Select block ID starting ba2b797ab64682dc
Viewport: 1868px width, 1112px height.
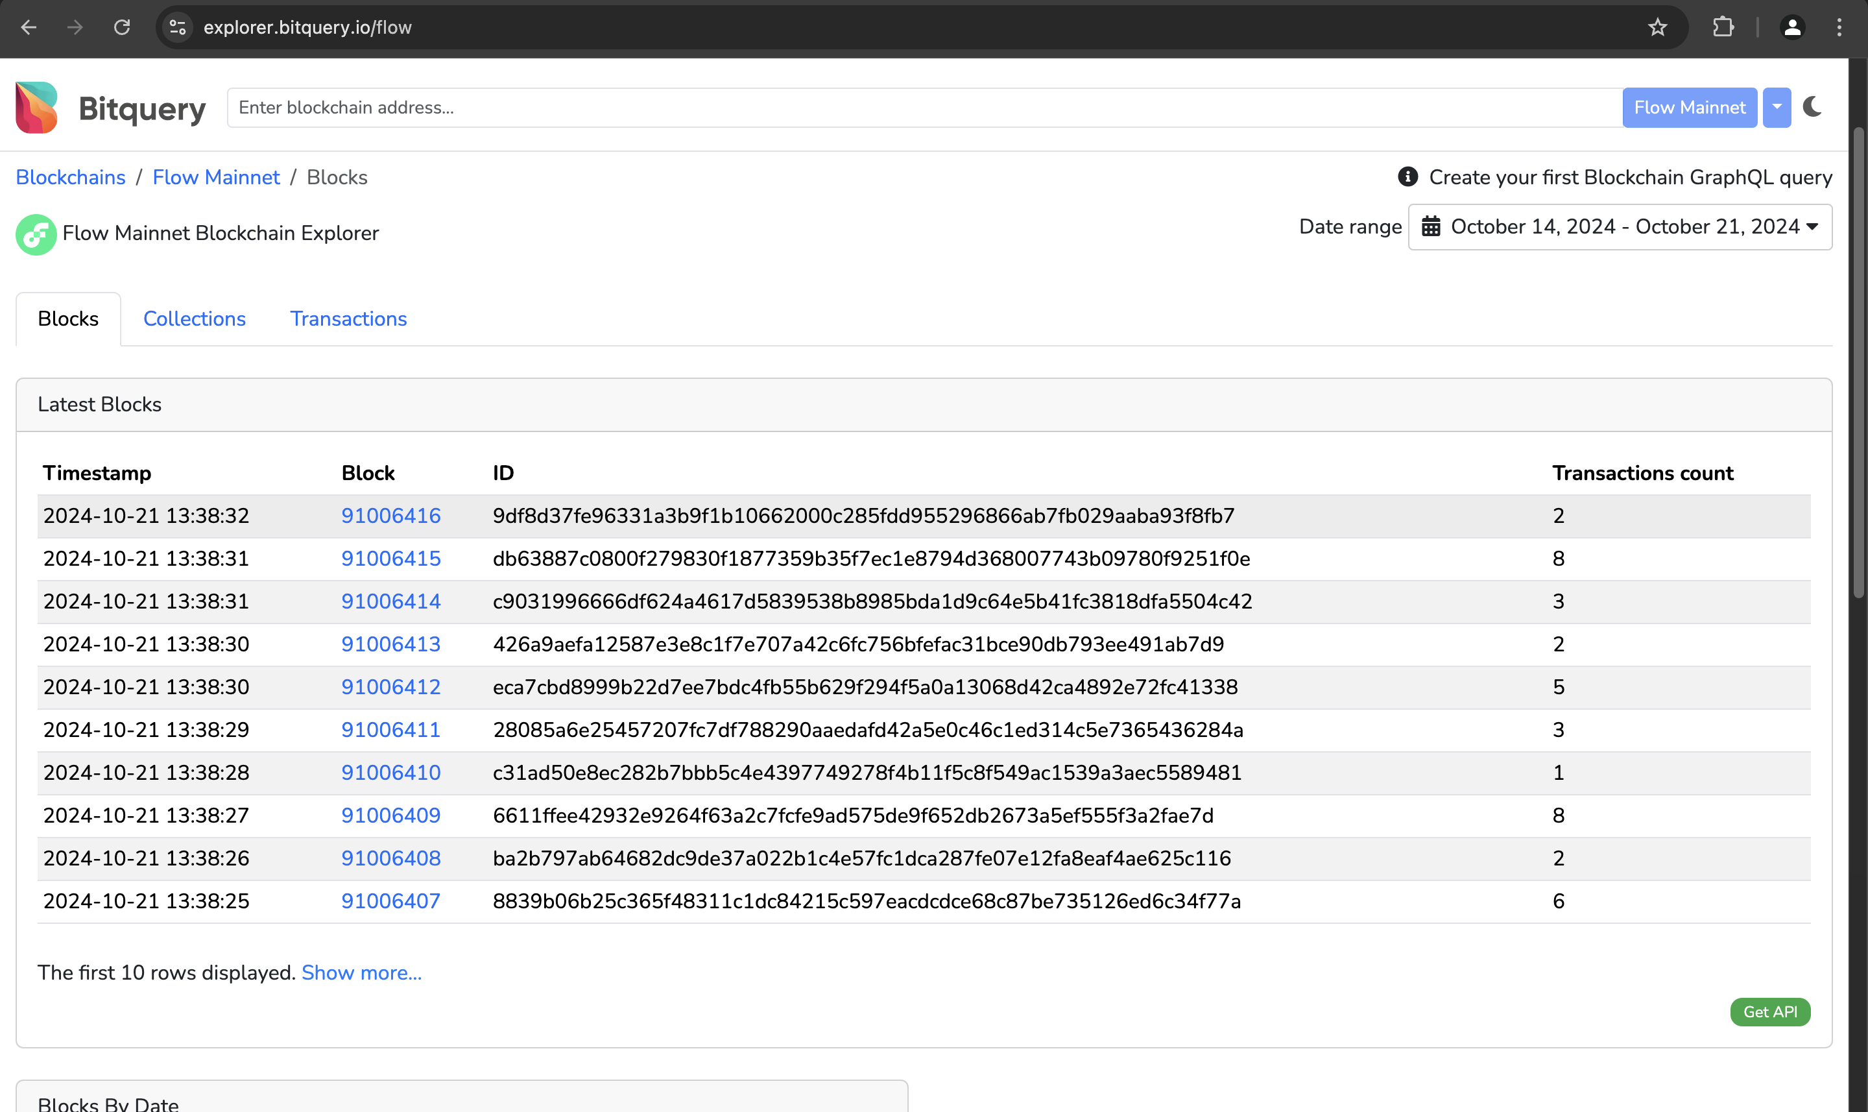861,858
